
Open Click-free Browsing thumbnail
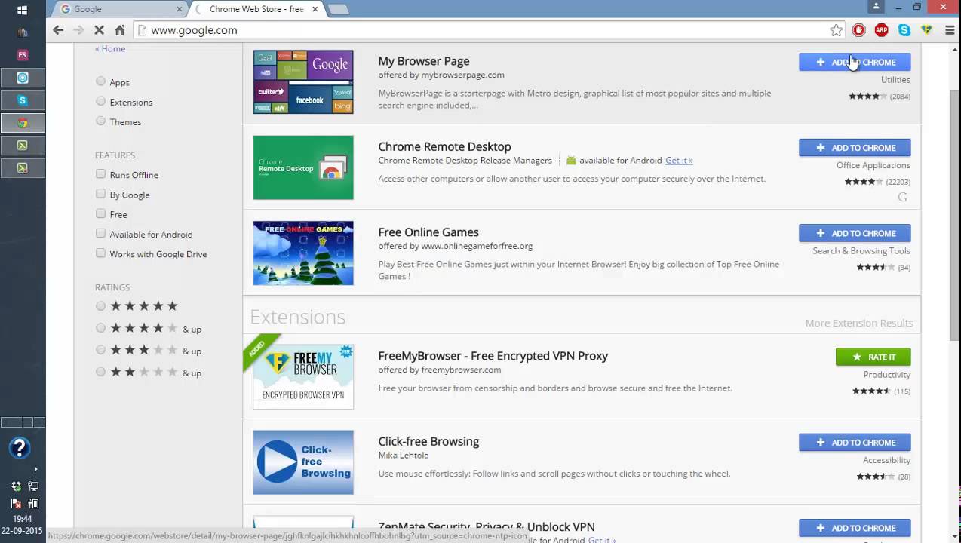pos(303,462)
